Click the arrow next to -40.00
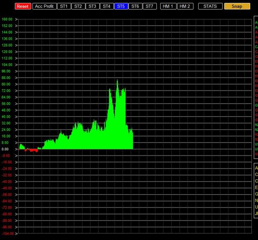The width and height of the screenshot is (258, 240). 16,182
